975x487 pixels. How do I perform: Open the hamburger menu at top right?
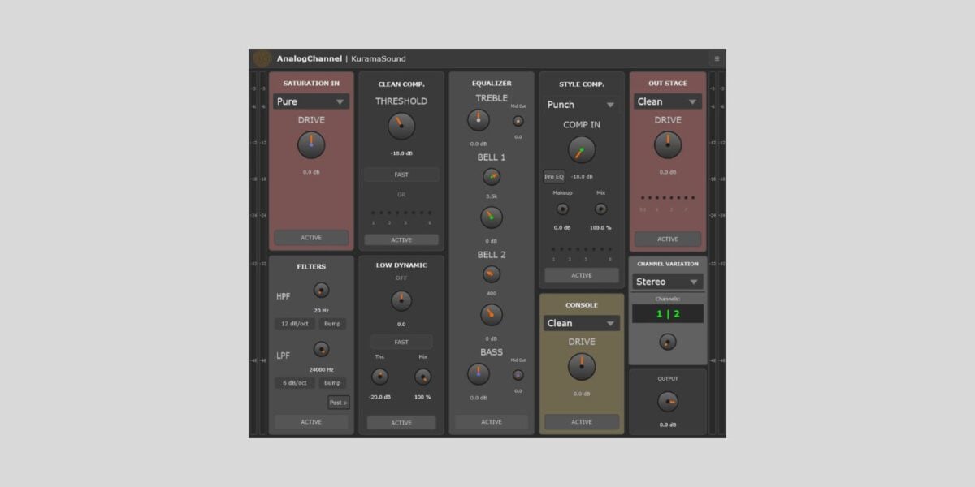click(716, 58)
